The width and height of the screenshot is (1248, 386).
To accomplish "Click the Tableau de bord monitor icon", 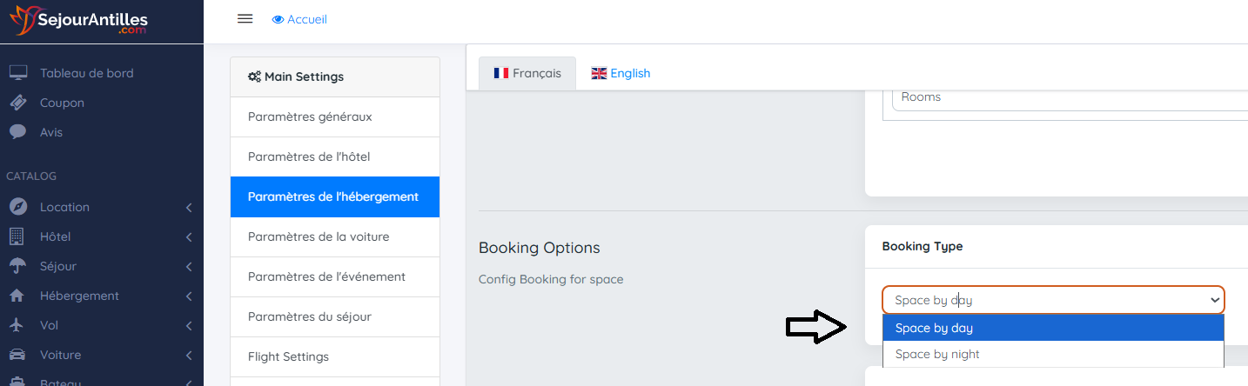I will (18, 73).
